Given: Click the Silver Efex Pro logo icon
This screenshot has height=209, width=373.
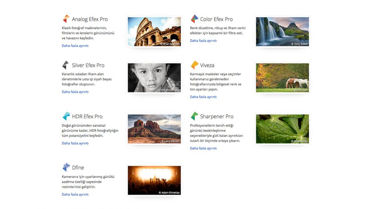Looking at the screenshot, I should coord(66,65).
